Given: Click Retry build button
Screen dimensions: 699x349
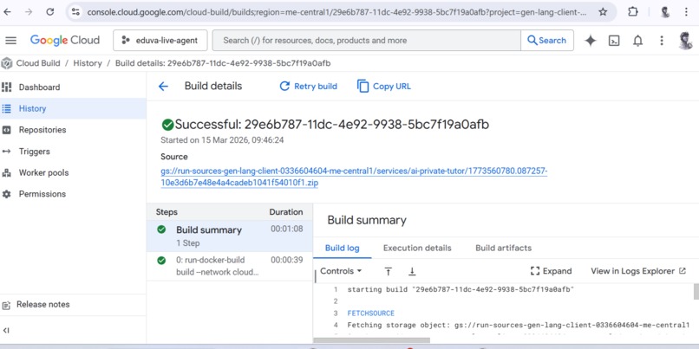Looking at the screenshot, I should (x=308, y=87).
